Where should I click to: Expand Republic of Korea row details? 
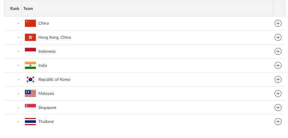(x=278, y=79)
